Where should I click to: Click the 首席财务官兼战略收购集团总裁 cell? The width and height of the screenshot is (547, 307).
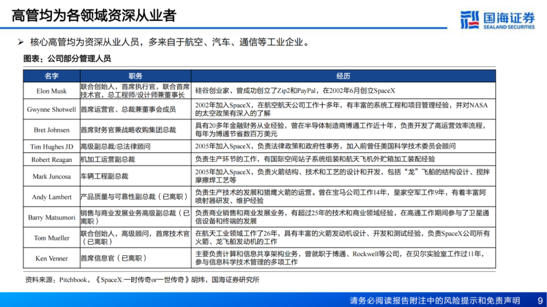click(x=136, y=130)
